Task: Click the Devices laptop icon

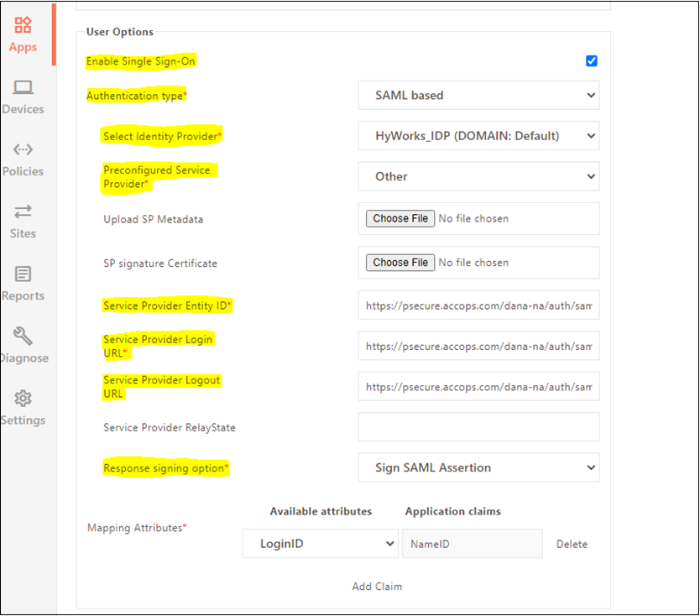Action: click(23, 88)
